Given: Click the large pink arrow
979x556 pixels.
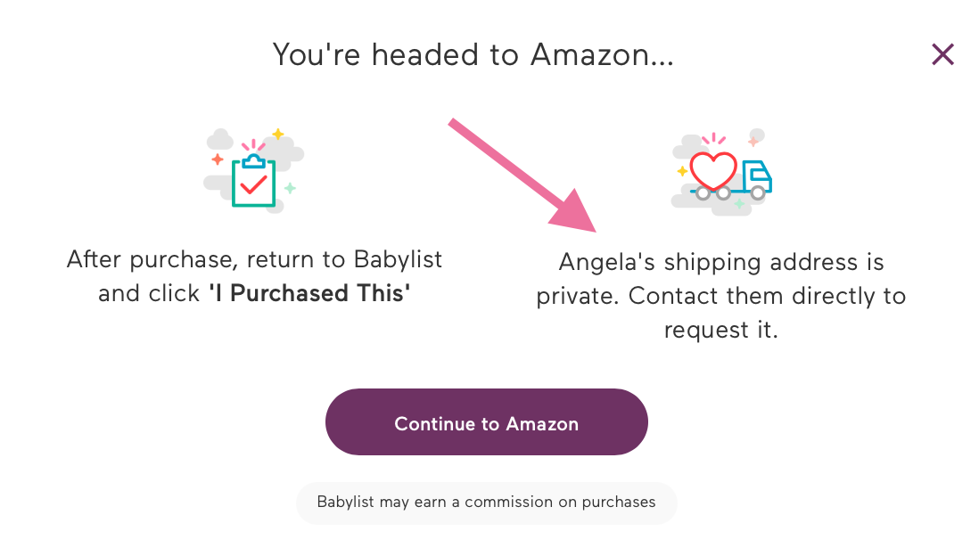Looking at the screenshot, I should 522,176.
